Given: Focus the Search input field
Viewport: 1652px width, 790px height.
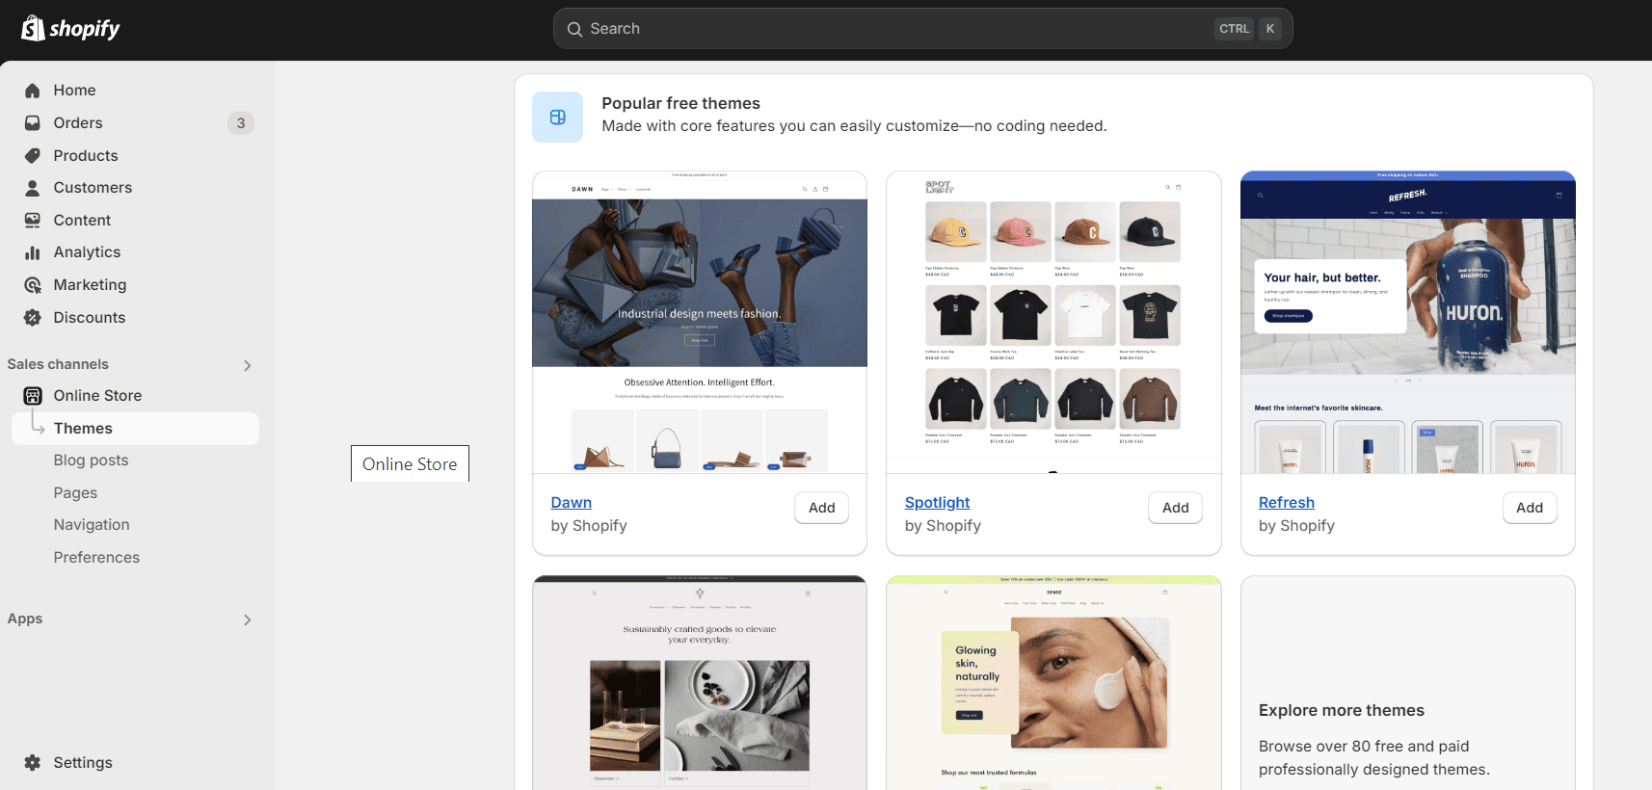Looking at the screenshot, I should click(922, 29).
